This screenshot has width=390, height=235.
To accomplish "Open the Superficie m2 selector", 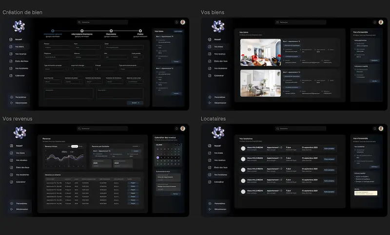I will point(53,82).
